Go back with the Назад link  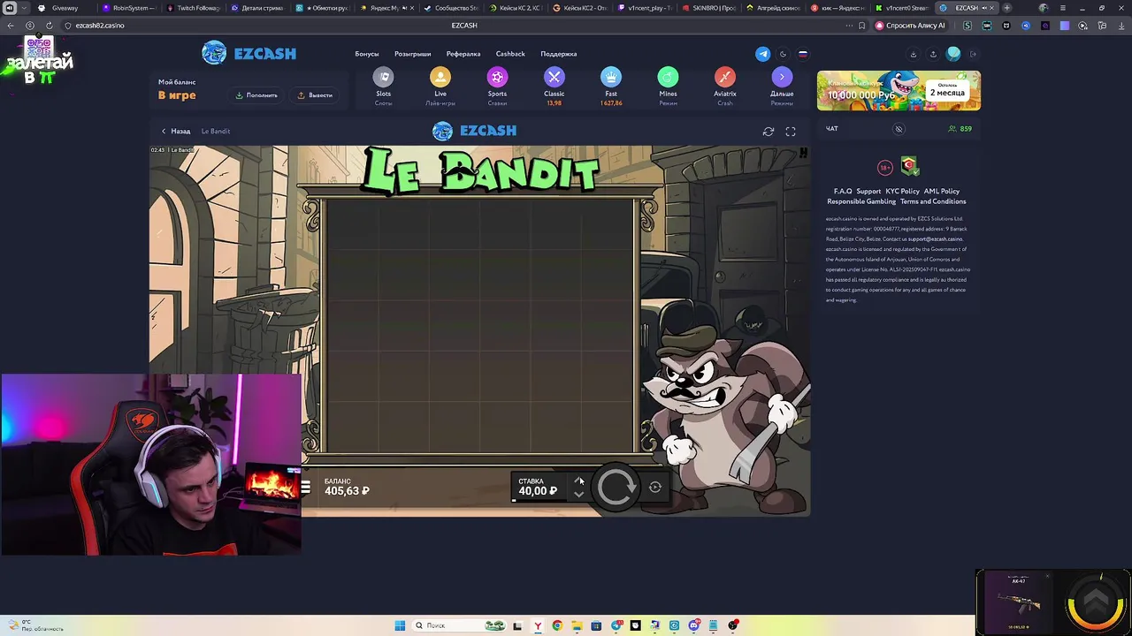point(176,131)
